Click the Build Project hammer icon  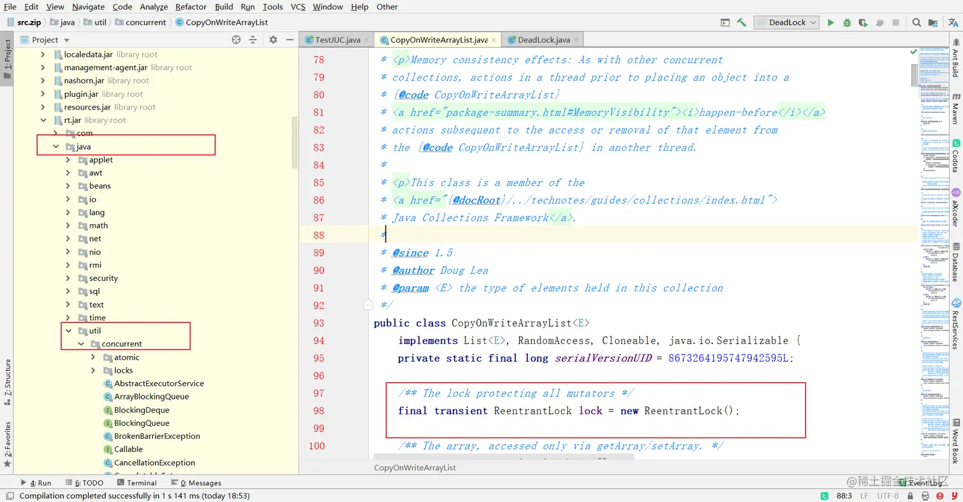(x=742, y=22)
